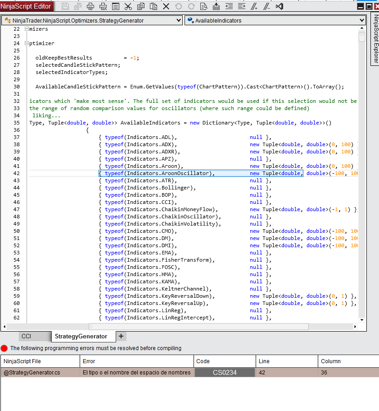Click the Save toolbar icon
Screen dimensions: 379x411
click(x=65, y=6)
